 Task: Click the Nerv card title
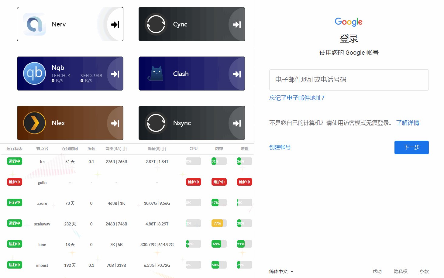(x=59, y=24)
